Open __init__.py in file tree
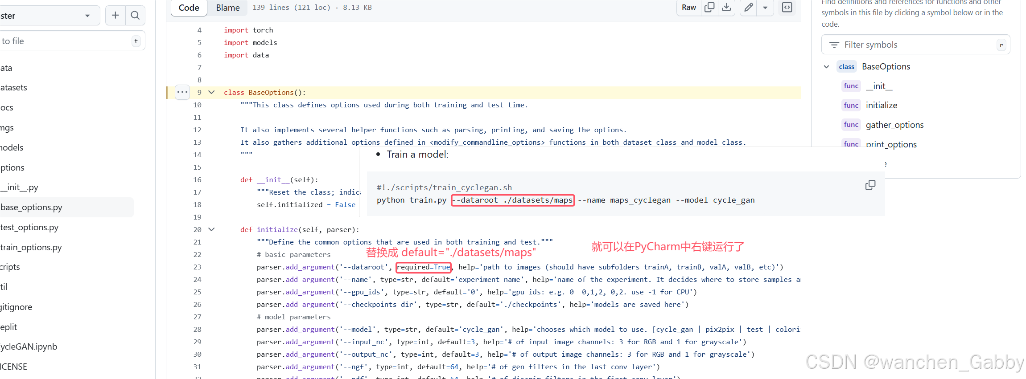The image size is (1026, 379). pyautogui.click(x=19, y=187)
